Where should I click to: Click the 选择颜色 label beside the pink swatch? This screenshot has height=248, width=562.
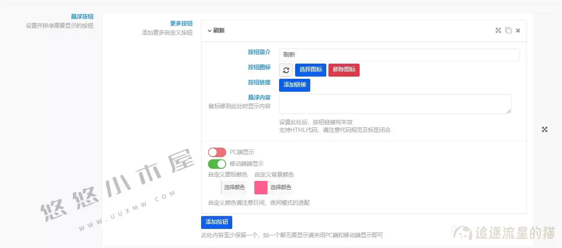pos(281,187)
